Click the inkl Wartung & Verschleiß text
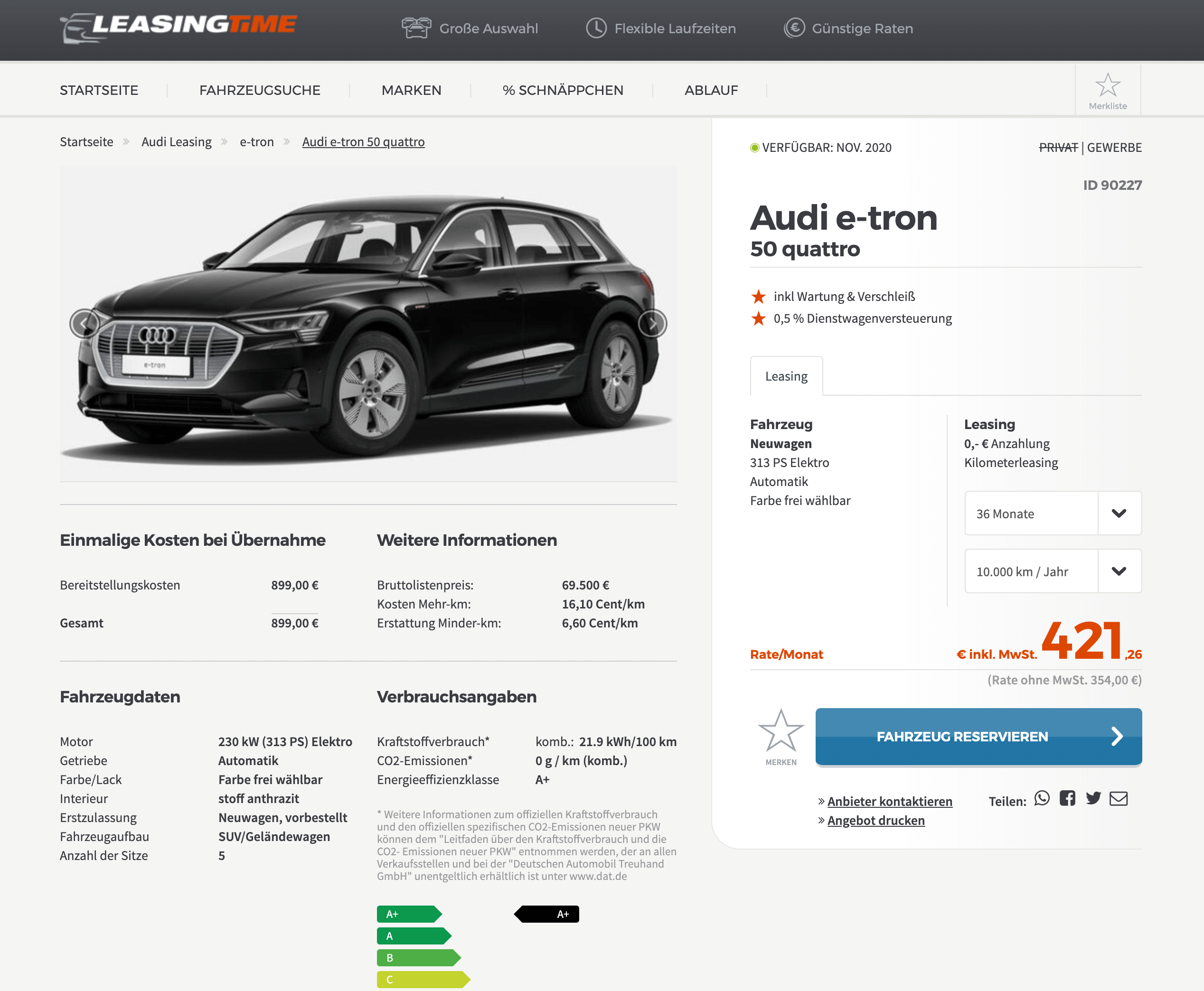This screenshot has height=991, width=1204. point(844,296)
